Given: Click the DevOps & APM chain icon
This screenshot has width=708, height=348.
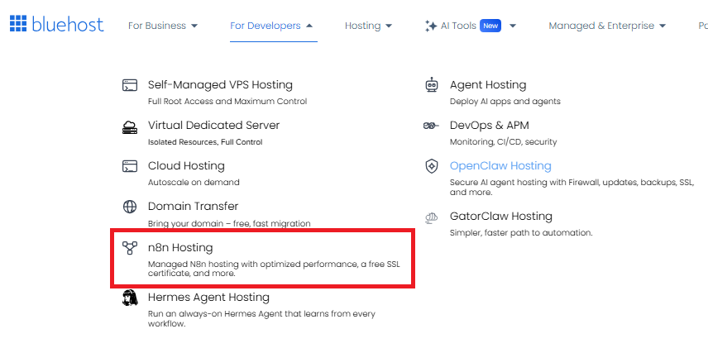Looking at the screenshot, I should click(431, 126).
